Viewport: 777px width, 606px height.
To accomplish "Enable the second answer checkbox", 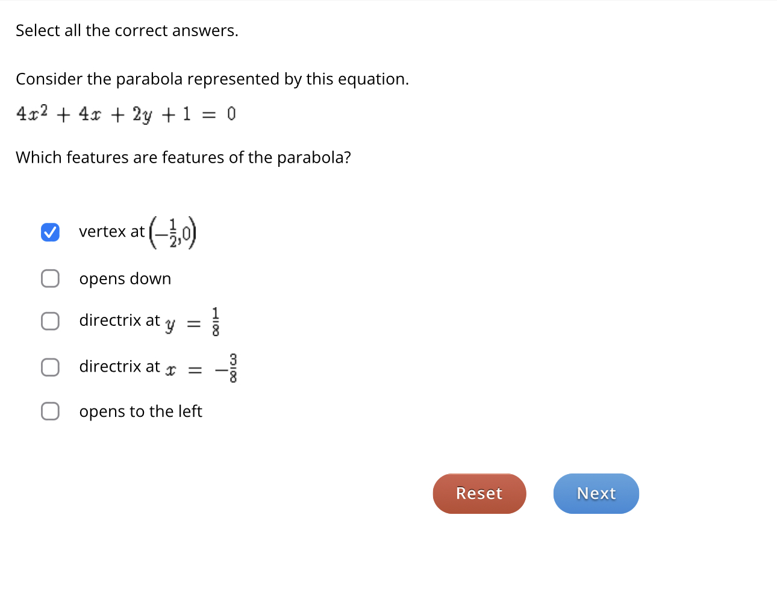I will tap(50, 278).
